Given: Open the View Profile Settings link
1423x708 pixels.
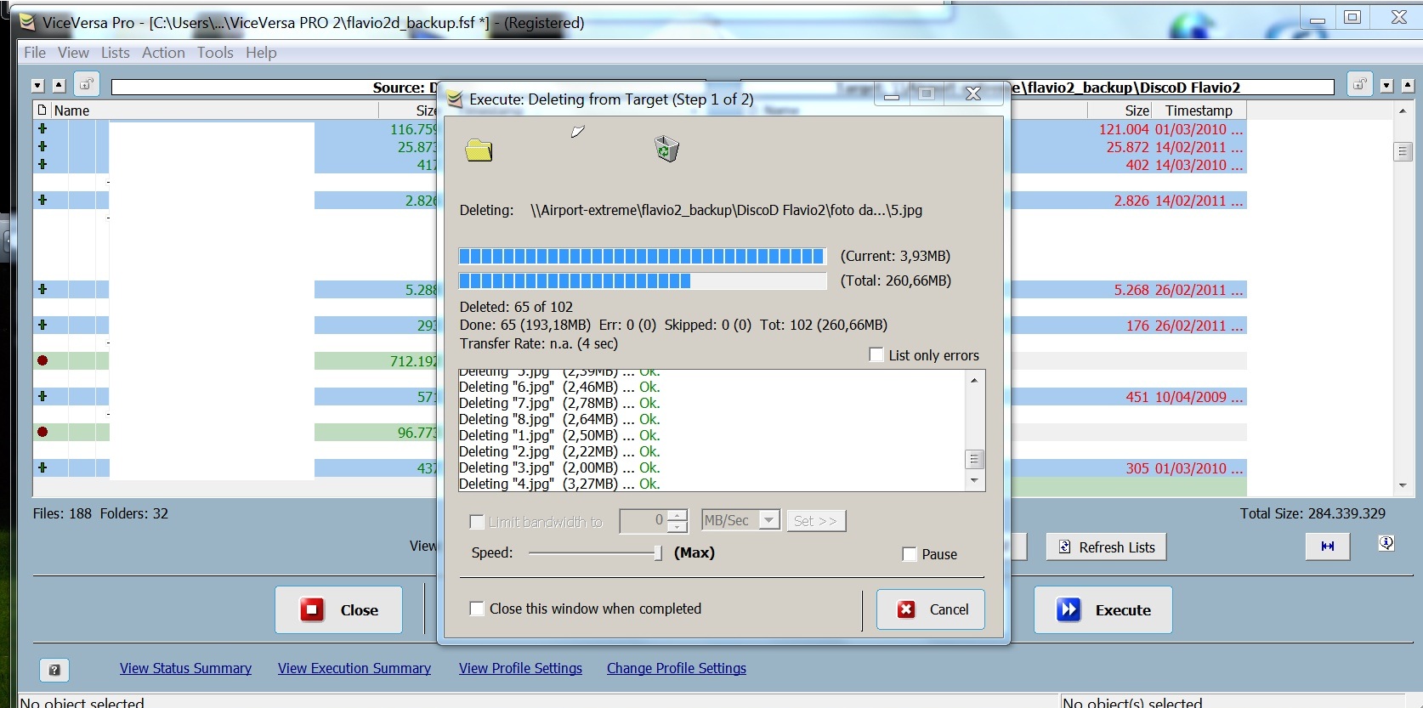Looking at the screenshot, I should pyautogui.click(x=520, y=669).
